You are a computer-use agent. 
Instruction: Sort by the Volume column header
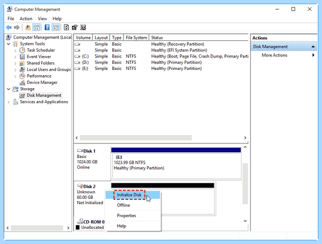83,38
